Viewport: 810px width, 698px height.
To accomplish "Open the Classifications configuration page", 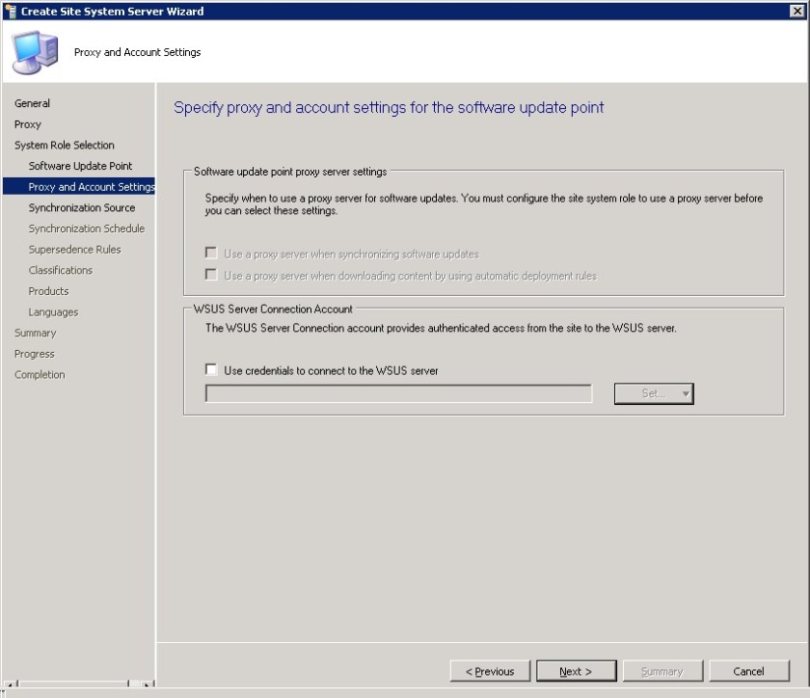I will (65, 270).
